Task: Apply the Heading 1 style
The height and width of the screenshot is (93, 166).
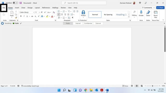Action: 121,14
